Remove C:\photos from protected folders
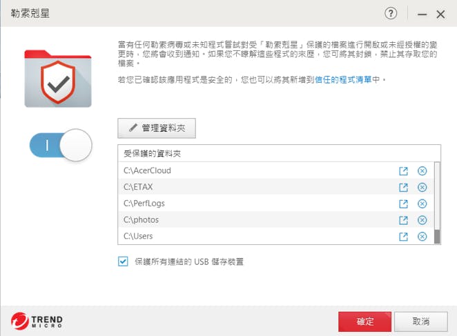 pos(422,220)
